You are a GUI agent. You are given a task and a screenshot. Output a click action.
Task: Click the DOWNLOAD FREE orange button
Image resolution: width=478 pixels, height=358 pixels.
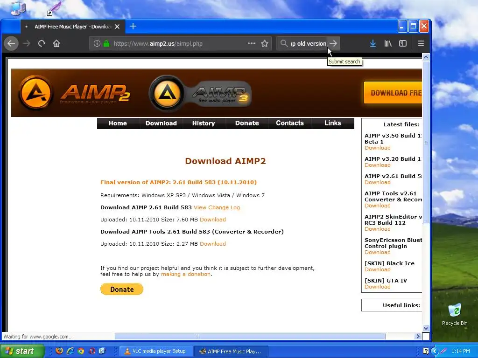pos(393,93)
